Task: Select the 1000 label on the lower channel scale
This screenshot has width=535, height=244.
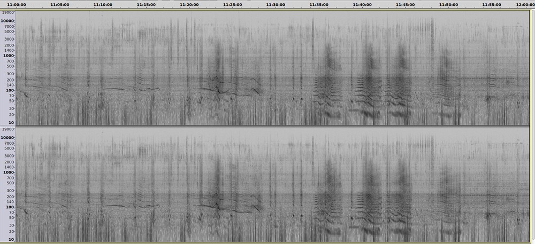Action: click(9, 172)
